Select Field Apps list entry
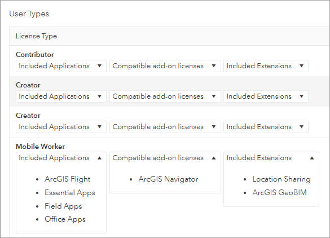The image size is (330, 238). pos(63,206)
